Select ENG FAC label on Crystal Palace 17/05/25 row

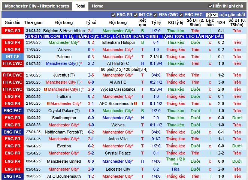(12, 111)
